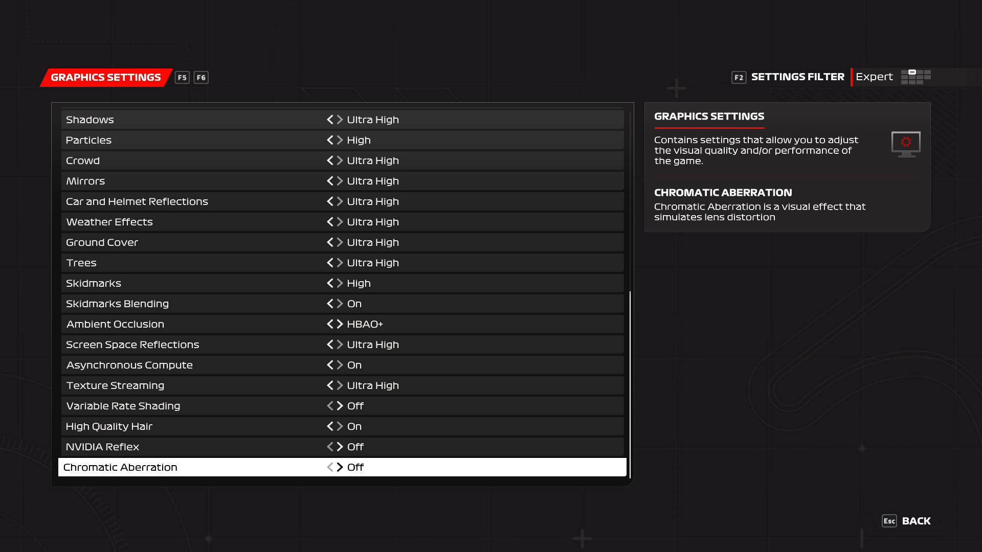Screen dimensions: 982x552
Task: Change Ambient Occlusion to next option
Action: [x=340, y=324]
